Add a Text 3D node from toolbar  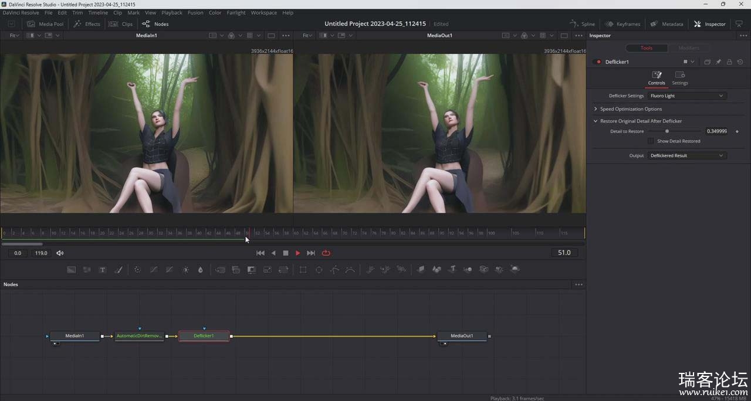pos(452,270)
